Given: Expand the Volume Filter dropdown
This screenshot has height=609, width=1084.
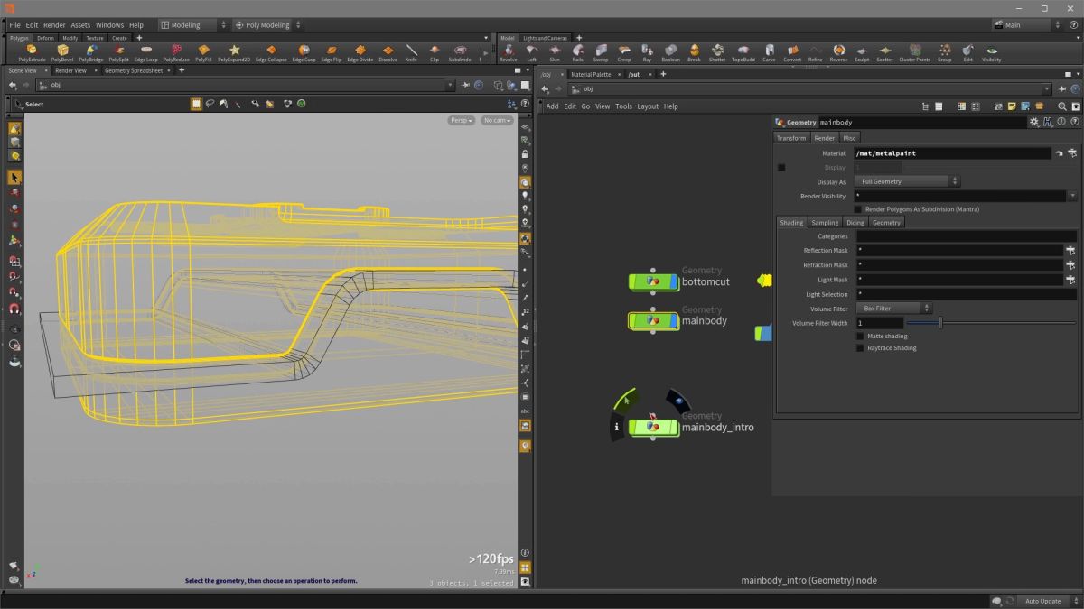Looking at the screenshot, I should click(x=892, y=309).
